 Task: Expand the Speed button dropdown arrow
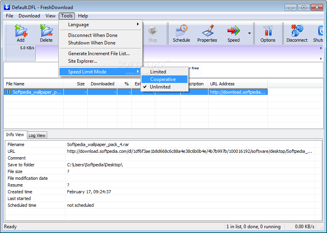pyautogui.click(x=249, y=33)
